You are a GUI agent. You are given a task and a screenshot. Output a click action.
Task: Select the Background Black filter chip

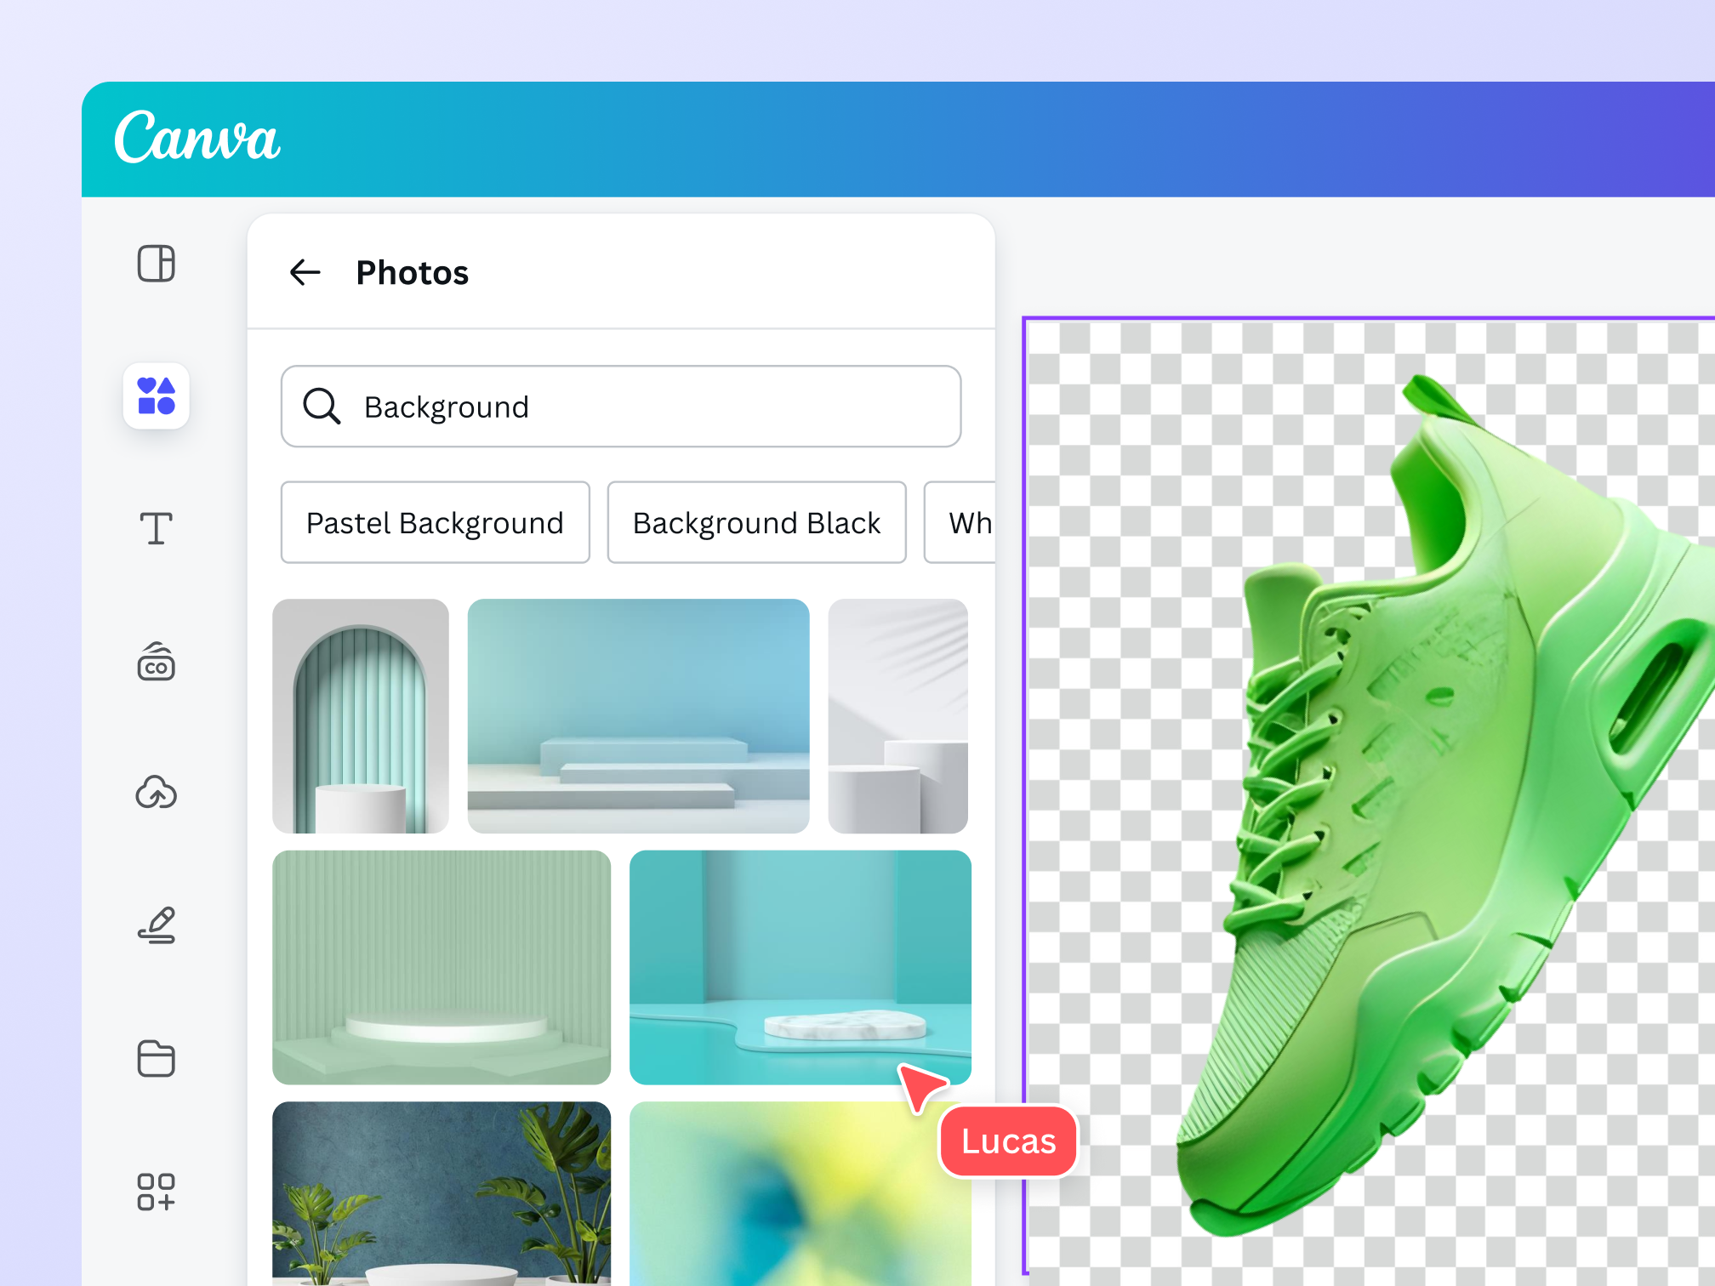click(756, 522)
